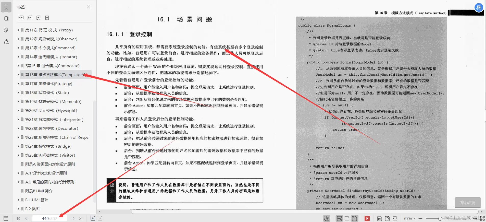Toggle two-page side-by-side view
The image size is (486, 222).
tap(355, 218)
